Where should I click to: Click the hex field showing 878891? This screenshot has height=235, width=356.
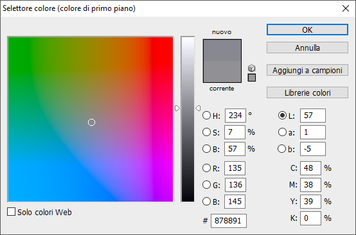(x=229, y=221)
